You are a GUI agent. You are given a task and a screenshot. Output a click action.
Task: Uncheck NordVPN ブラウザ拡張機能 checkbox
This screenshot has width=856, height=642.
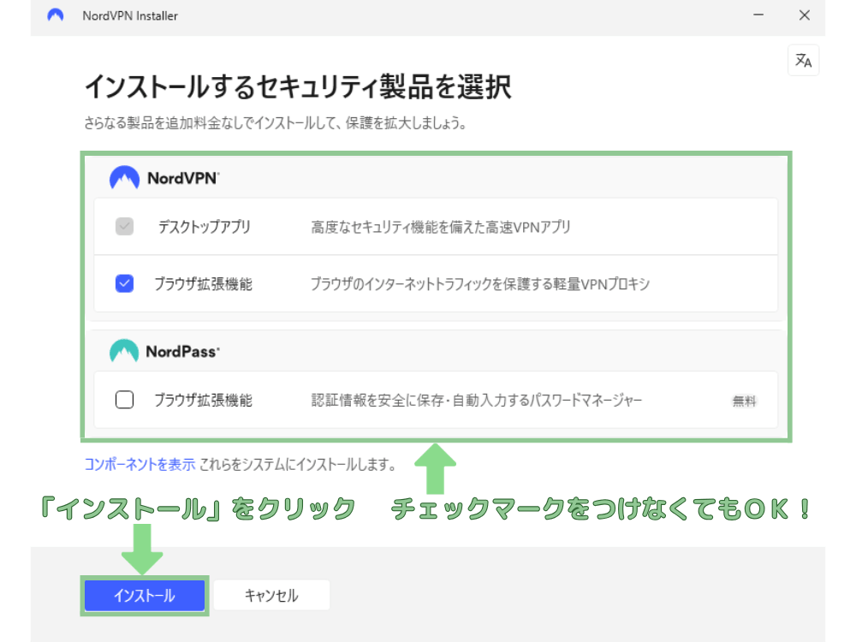coord(124,283)
